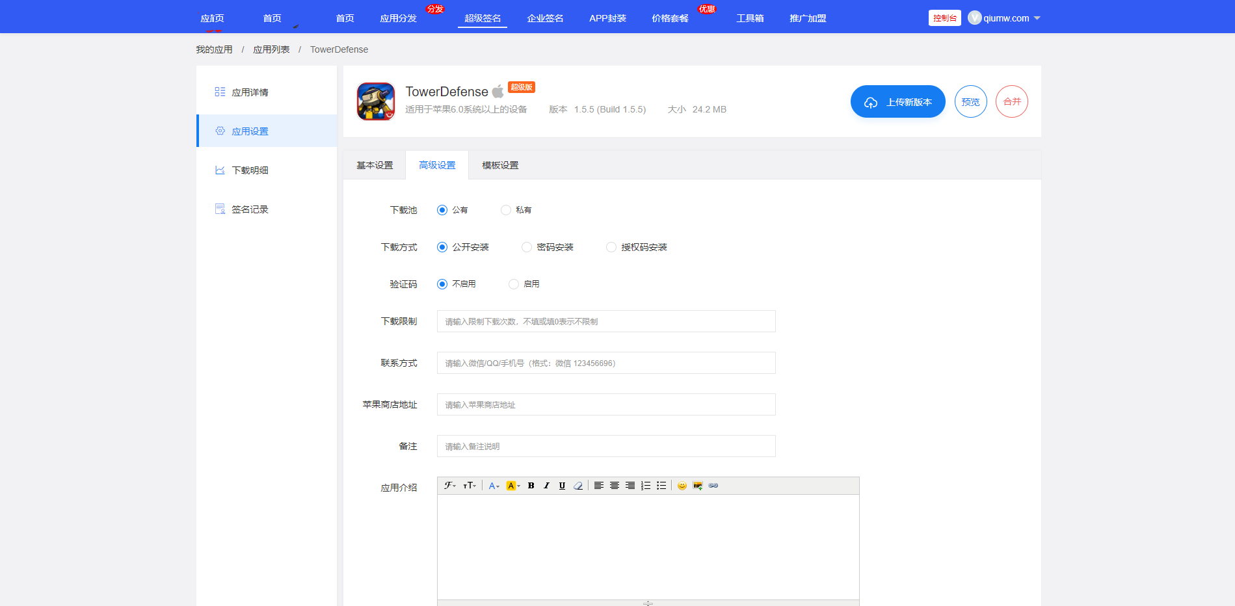Click the 预览 preview button
Viewport: 1235px width, 606px height.
click(x=970, y=101)
